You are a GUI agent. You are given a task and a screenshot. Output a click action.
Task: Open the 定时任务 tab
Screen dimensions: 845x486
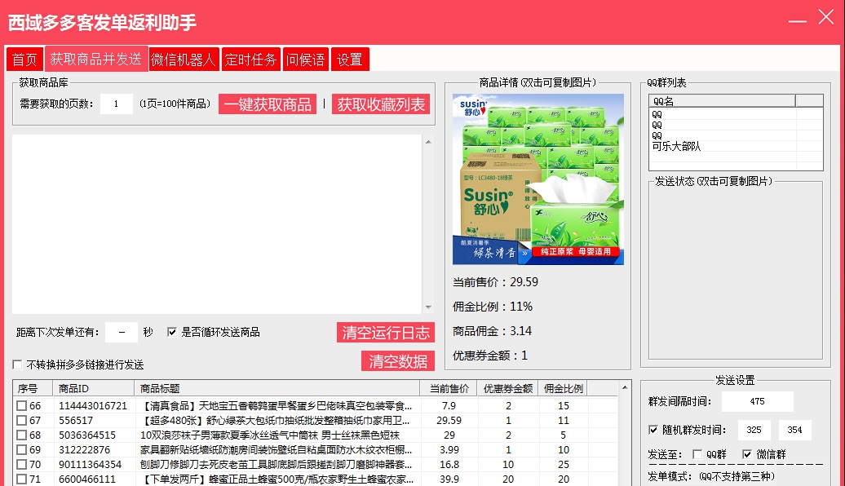251,58
